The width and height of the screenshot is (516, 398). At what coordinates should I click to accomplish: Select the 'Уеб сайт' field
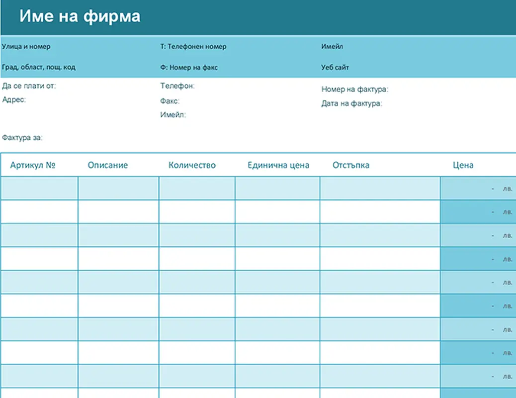tap(335, 67)
